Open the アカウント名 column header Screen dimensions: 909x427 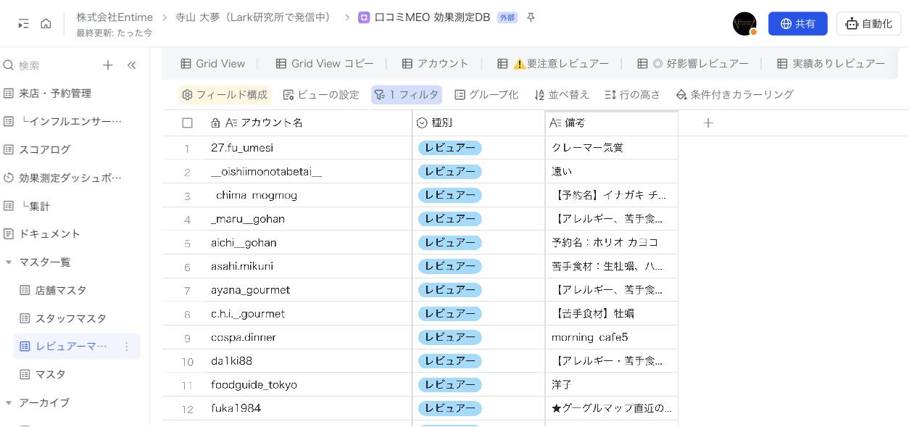click(309, 123)
